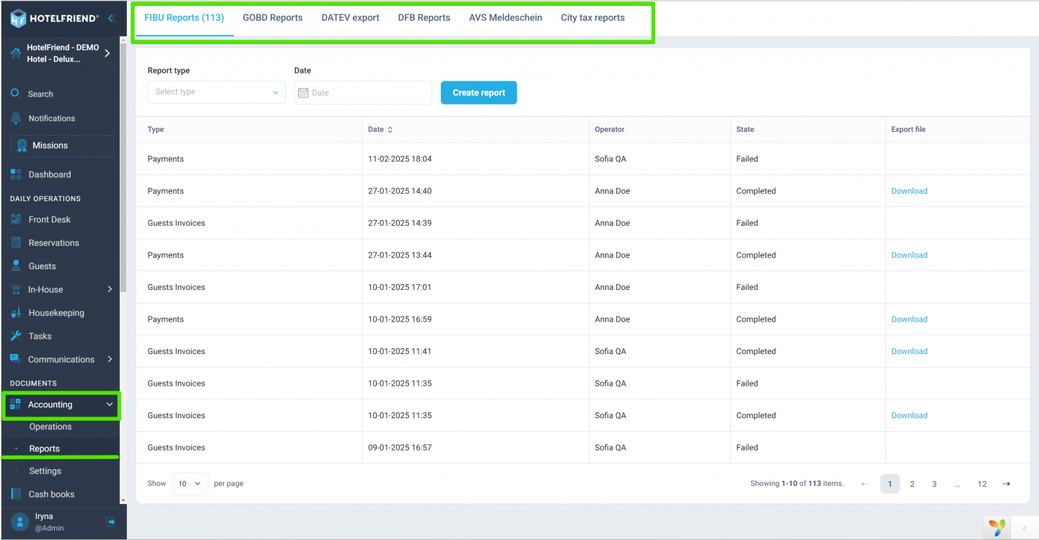Click the State column header
The height and width of the screenshot is (540, 1039).
point(745,130)
